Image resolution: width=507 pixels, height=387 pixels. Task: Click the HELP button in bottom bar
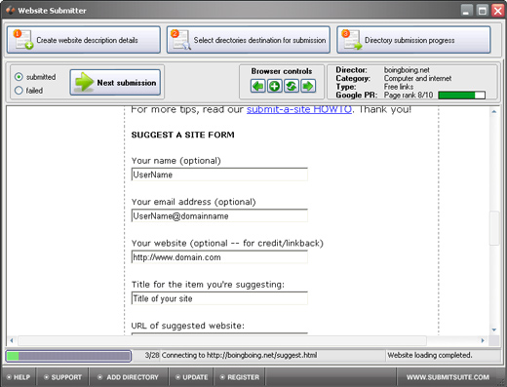click(19, 377)
